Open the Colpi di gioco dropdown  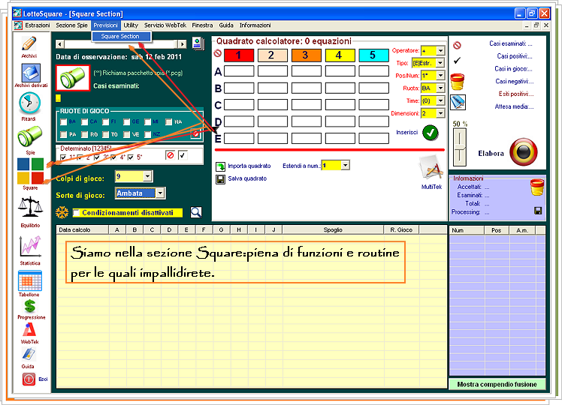coord(148,176)
